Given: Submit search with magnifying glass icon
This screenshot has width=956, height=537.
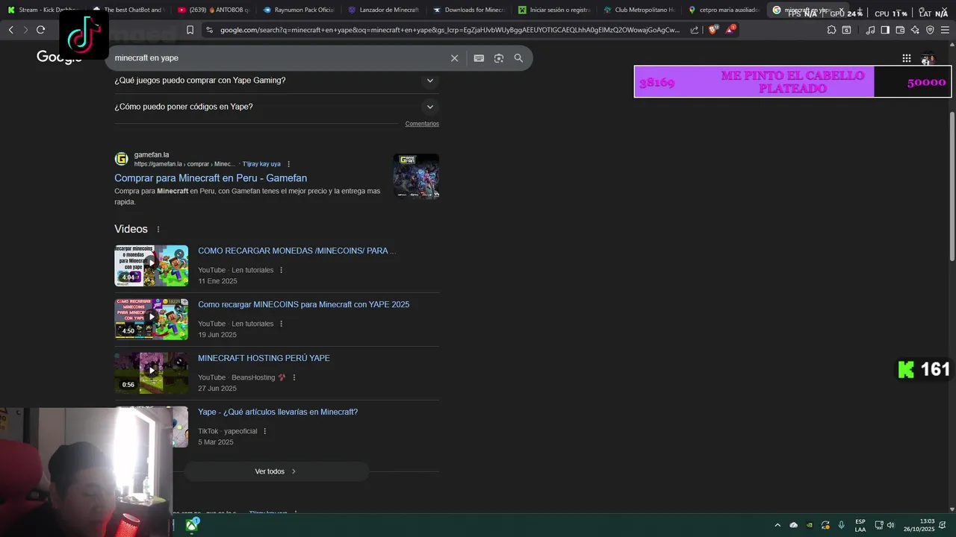Looking at the screenshot, I should [518, 58].
